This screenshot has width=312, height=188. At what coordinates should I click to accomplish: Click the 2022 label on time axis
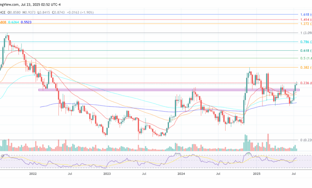click(33, 174)
